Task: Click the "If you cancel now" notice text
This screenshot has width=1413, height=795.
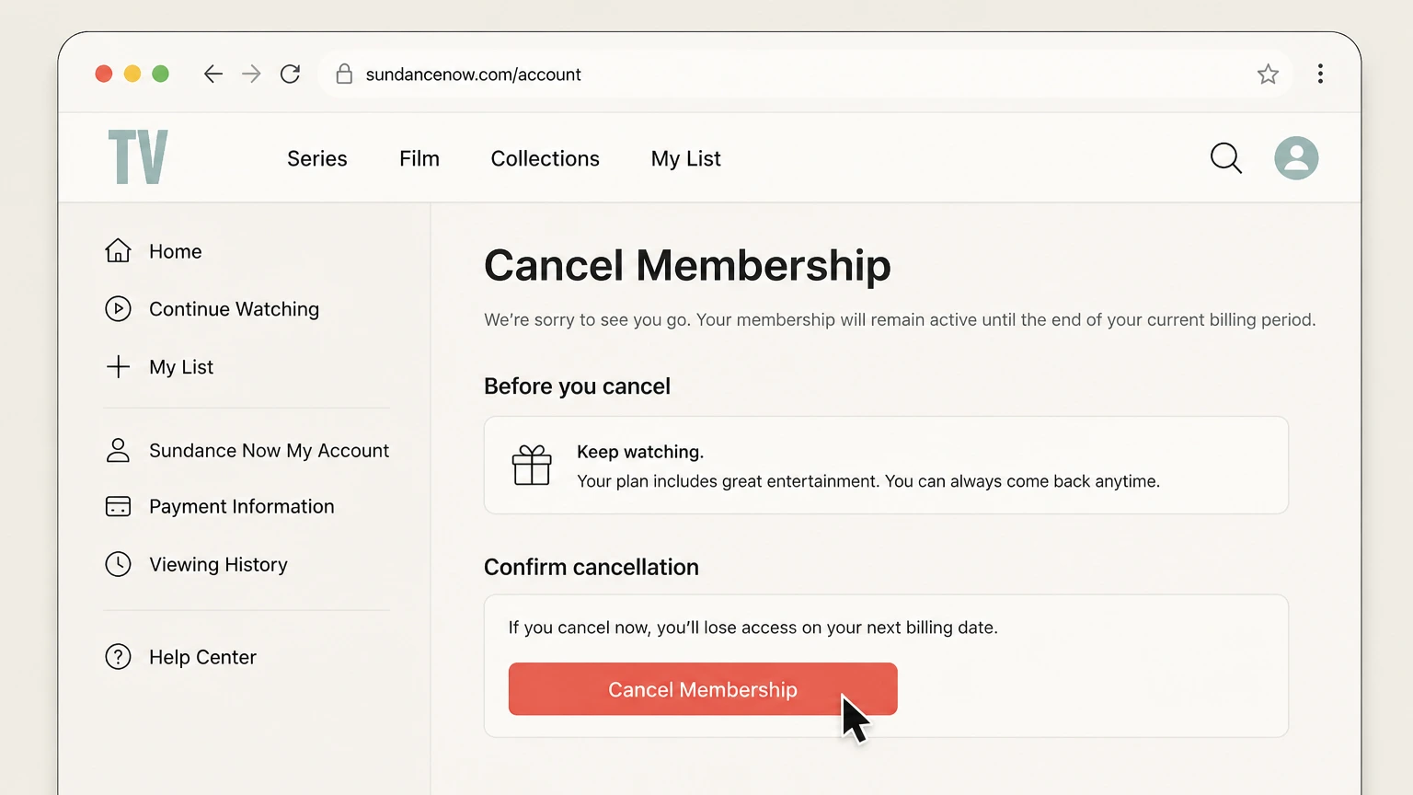Action: [x=752, y=628]
